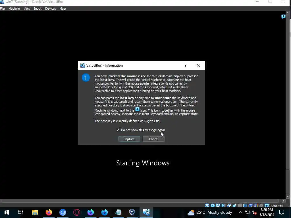This screenshot has height=218, width=291.
Task: Click the network tray icon
Action: point(248,212)
